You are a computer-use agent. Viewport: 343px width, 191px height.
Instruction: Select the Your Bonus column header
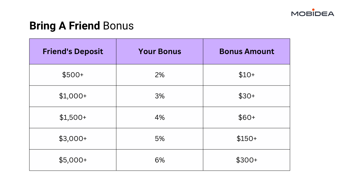160,51
